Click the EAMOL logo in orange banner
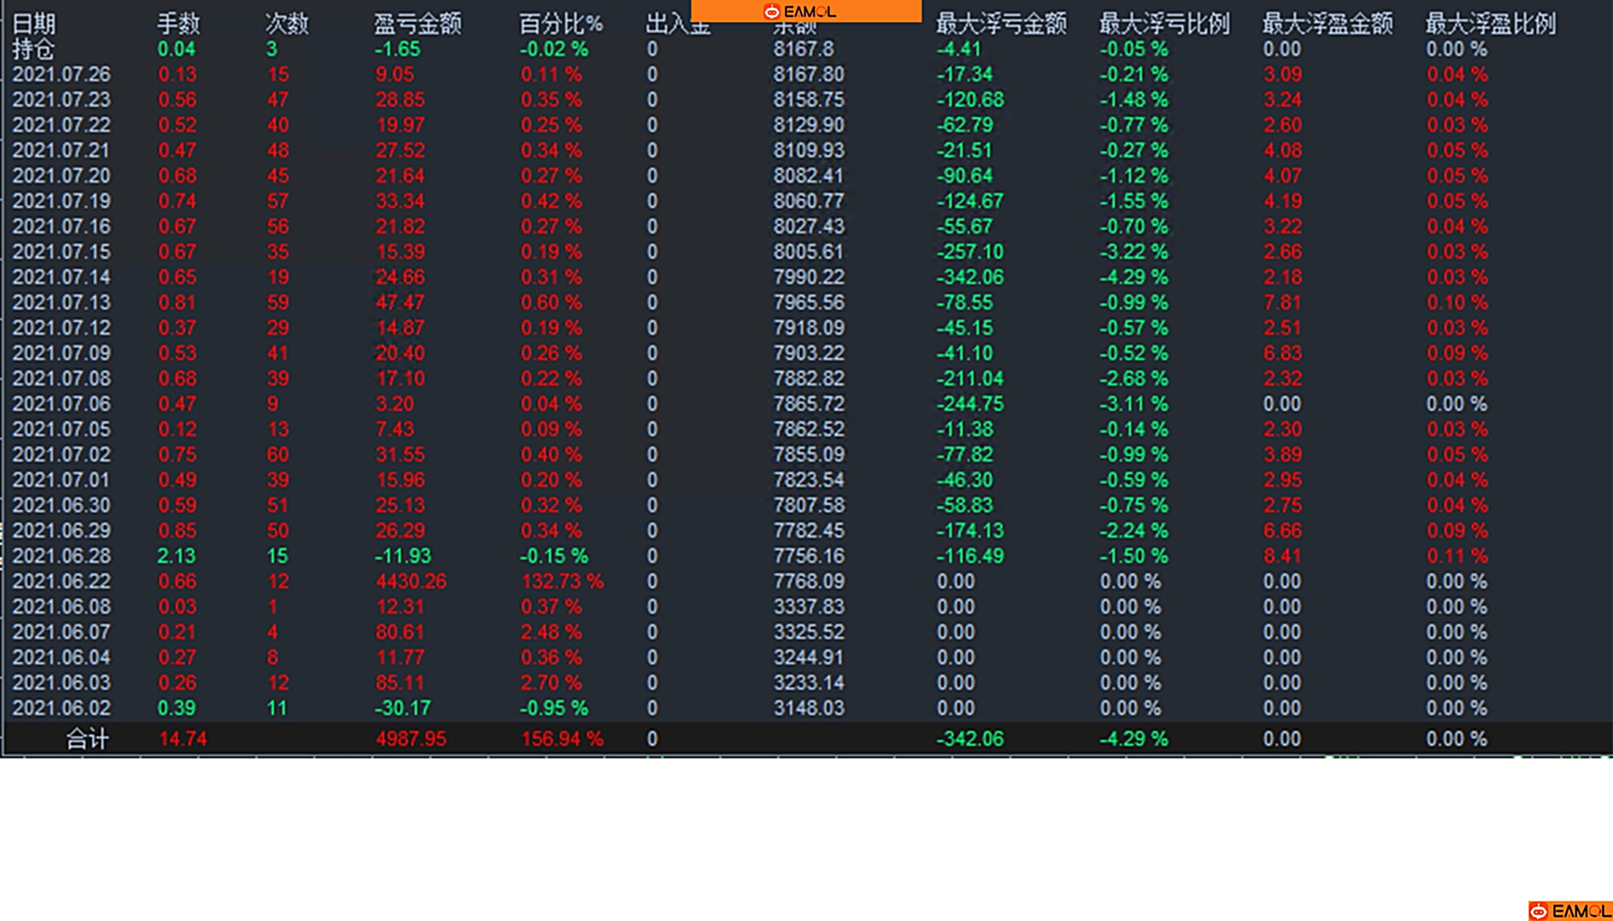The height and width of the screenshot is (921, 1613). coord(800,12)
